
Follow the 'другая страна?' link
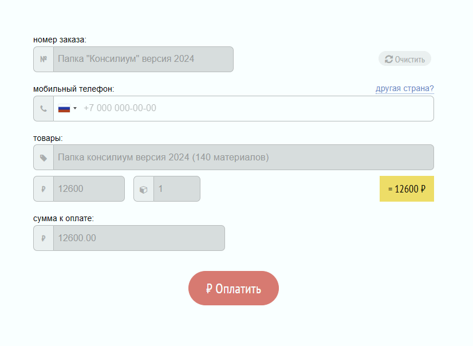pyautogui.click(x=404, y=88)
